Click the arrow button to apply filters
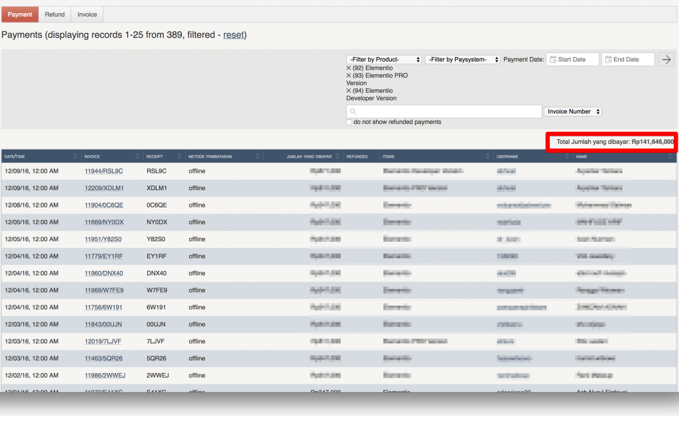This screenshot has height=430, width=679. (666, 60)
